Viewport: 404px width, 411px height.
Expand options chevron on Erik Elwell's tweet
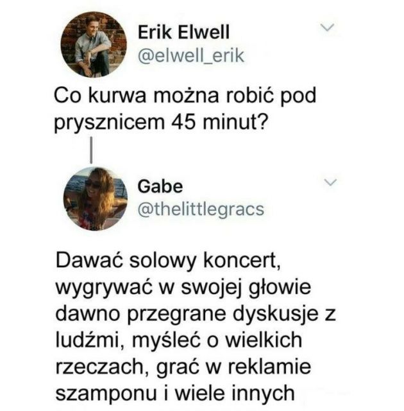pyautogui.click(x=327, y=27)
